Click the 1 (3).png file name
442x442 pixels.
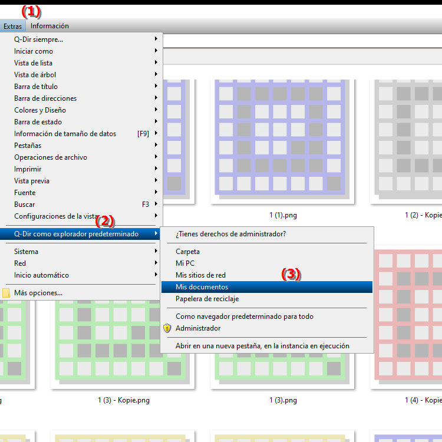pos(283,400)
